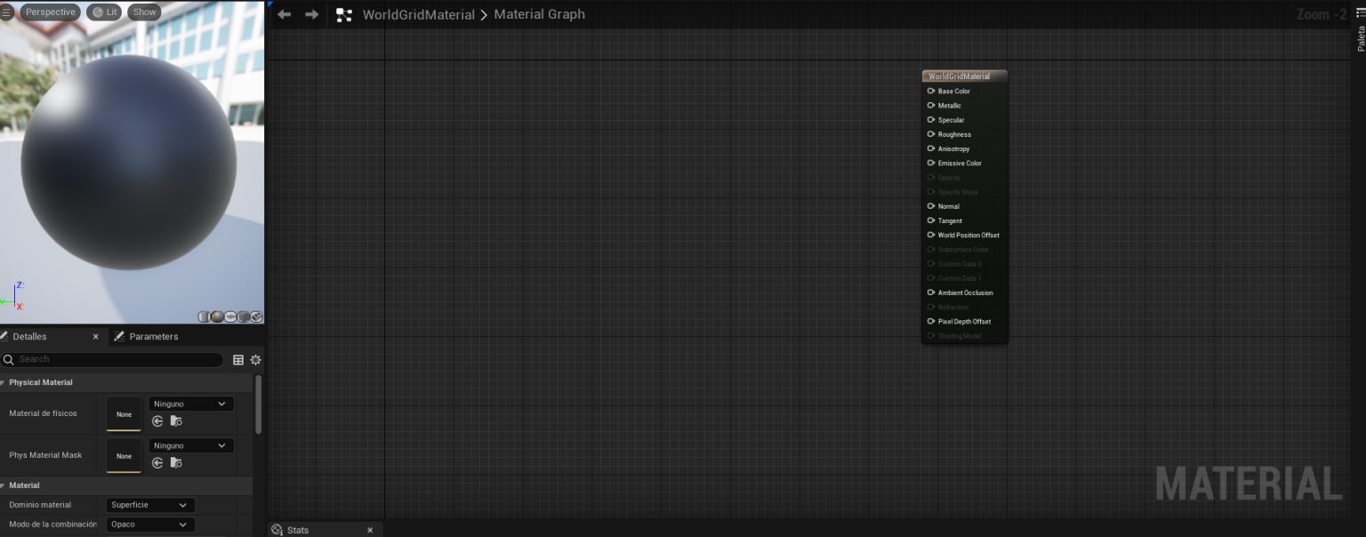Image resolution: width=1366 pixels, height=537 pixels.
Task: Click the Material de físicos thumbnail
Action: [x=124, y=413]
